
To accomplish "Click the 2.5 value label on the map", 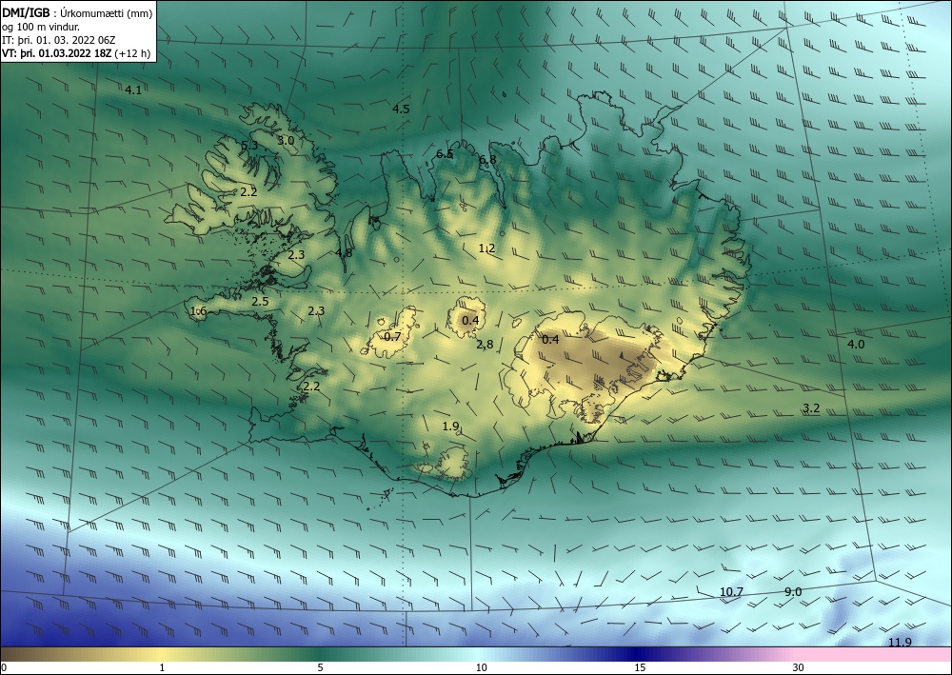I will coord(260,302).
